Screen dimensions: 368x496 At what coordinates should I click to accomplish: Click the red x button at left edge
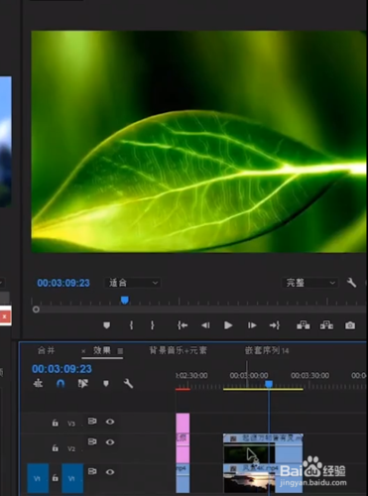click(x=5, y=316)
